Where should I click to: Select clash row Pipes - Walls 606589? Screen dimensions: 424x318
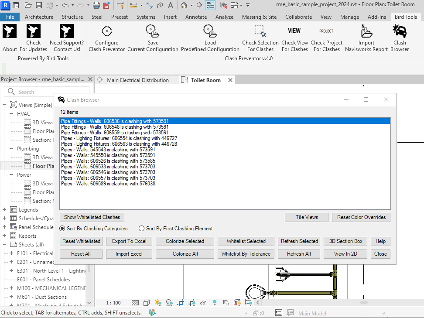[108, 184]
